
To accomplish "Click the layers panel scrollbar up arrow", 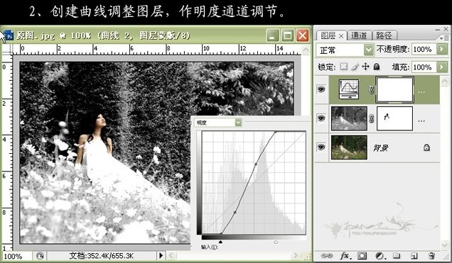I will (x=444, y=81).
